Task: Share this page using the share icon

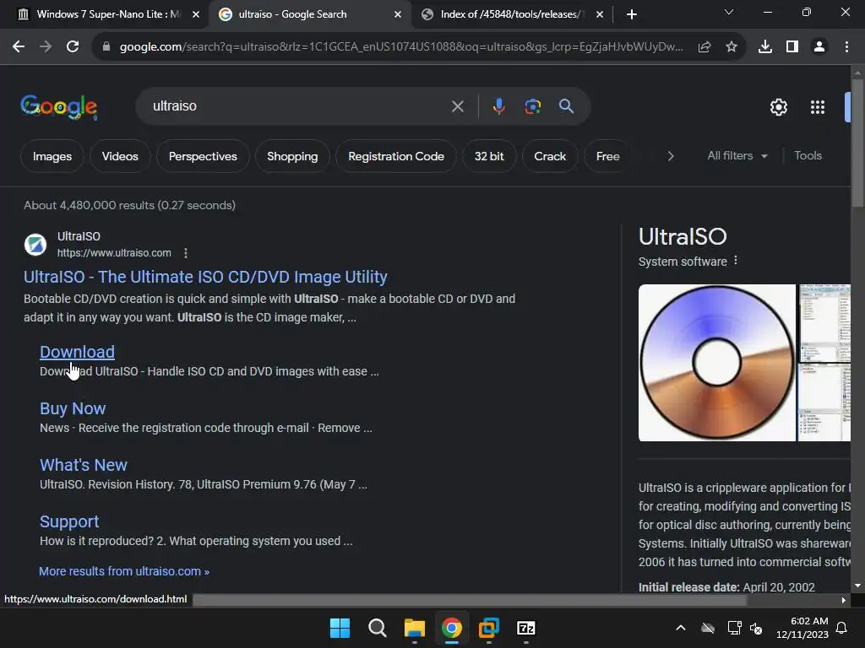Action: coord(705,47)
